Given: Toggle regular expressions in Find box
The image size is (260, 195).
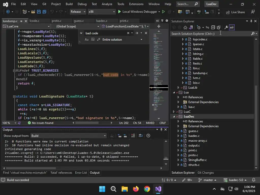Looking at the screenshot, I should tap(99, 39).
